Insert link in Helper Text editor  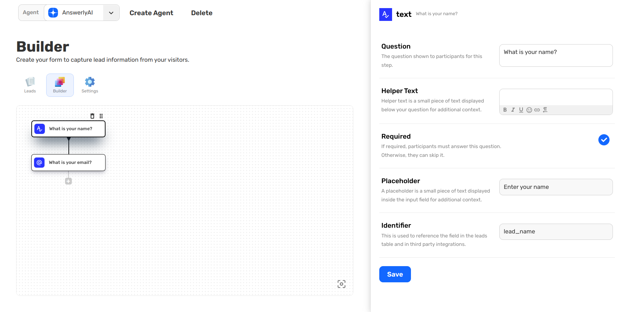(537, 110)
